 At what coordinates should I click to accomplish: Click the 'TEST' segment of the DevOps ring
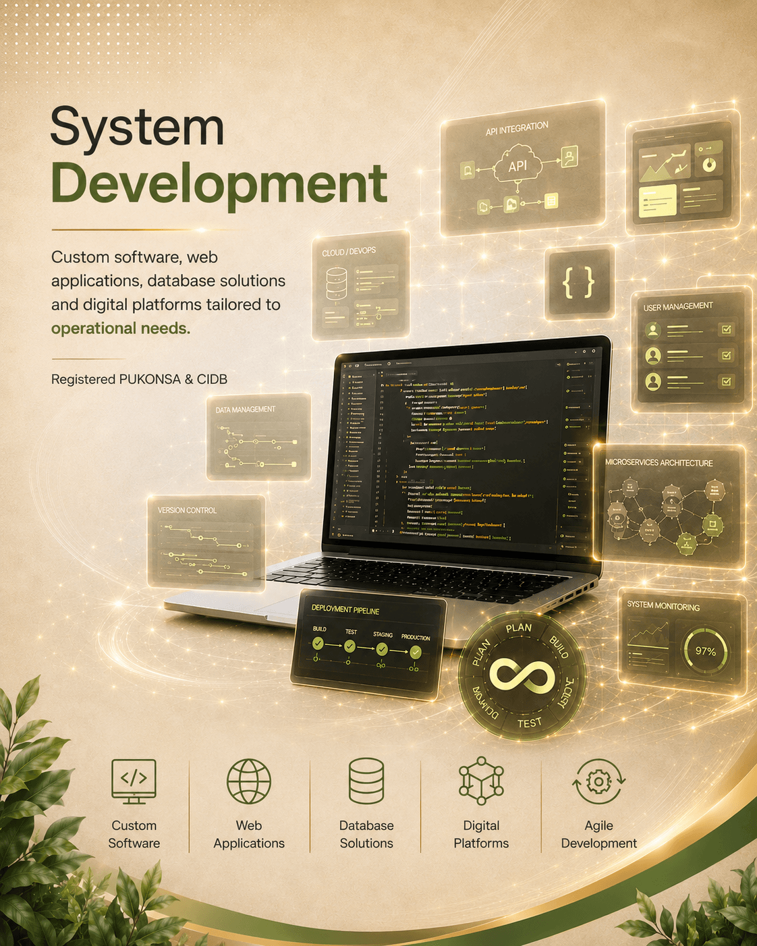coord(530,723)
